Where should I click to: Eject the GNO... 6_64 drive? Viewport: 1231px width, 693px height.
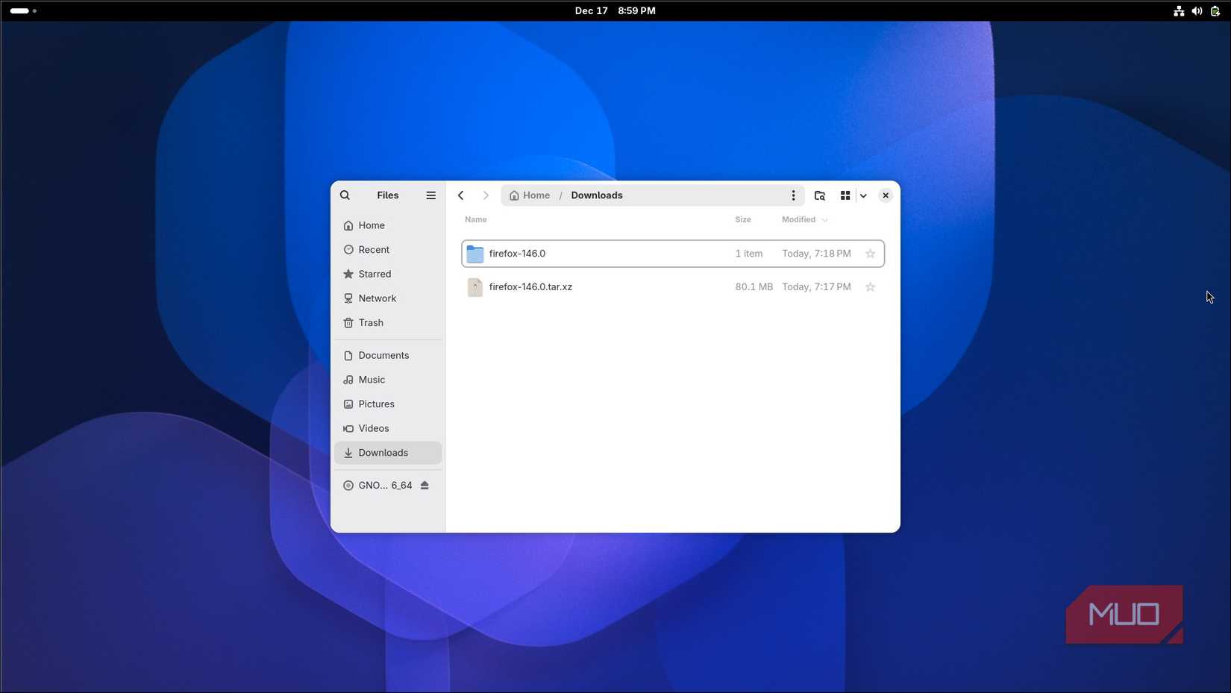425,485
